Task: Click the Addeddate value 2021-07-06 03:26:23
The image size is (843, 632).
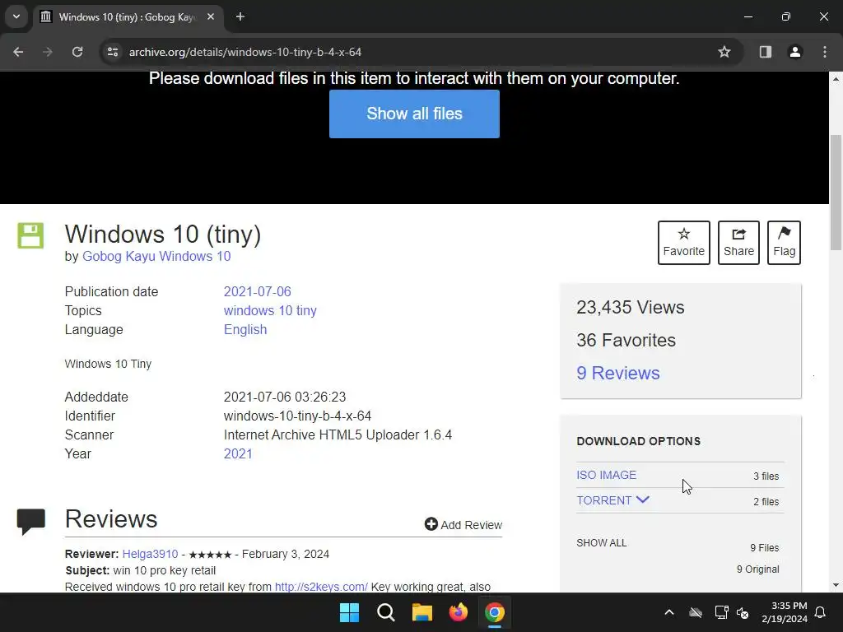Action: pos(284,397)
